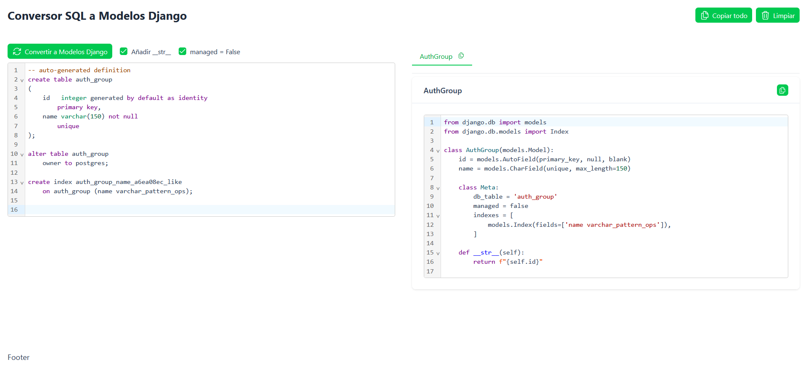Collapse the create index fold arrow on SQL line 13
Image resolution: width=803 pixels, height=370 pixels.
(22, 183)
